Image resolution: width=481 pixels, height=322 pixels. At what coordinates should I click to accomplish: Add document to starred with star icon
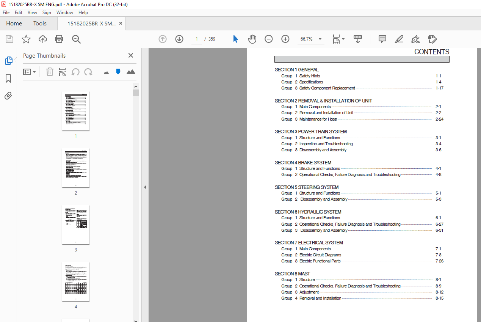point(26,39)
